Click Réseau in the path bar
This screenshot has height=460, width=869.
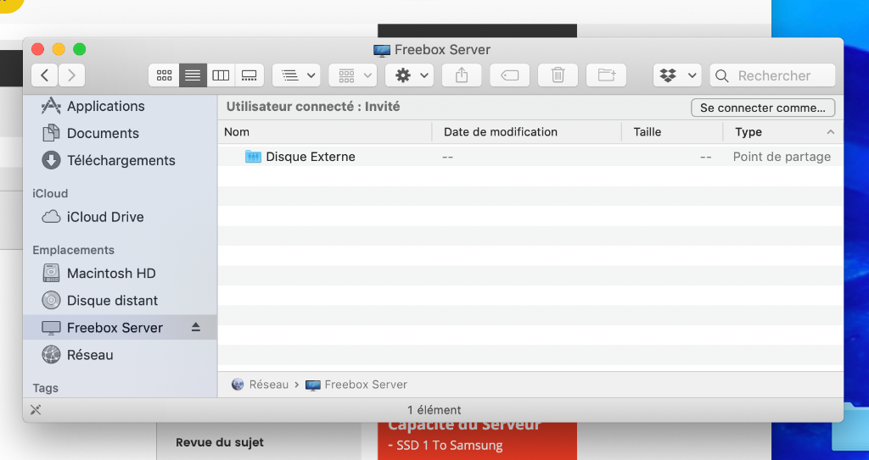(268, 385)
